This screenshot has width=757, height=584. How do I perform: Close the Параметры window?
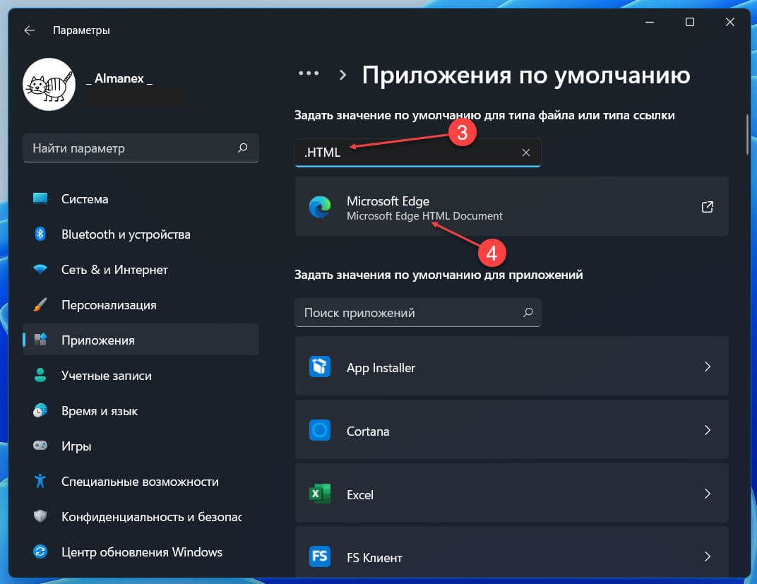pos(730,22)
